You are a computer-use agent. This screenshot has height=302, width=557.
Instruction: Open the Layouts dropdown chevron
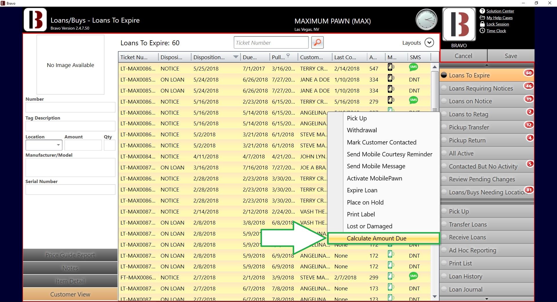click(429, 43)
